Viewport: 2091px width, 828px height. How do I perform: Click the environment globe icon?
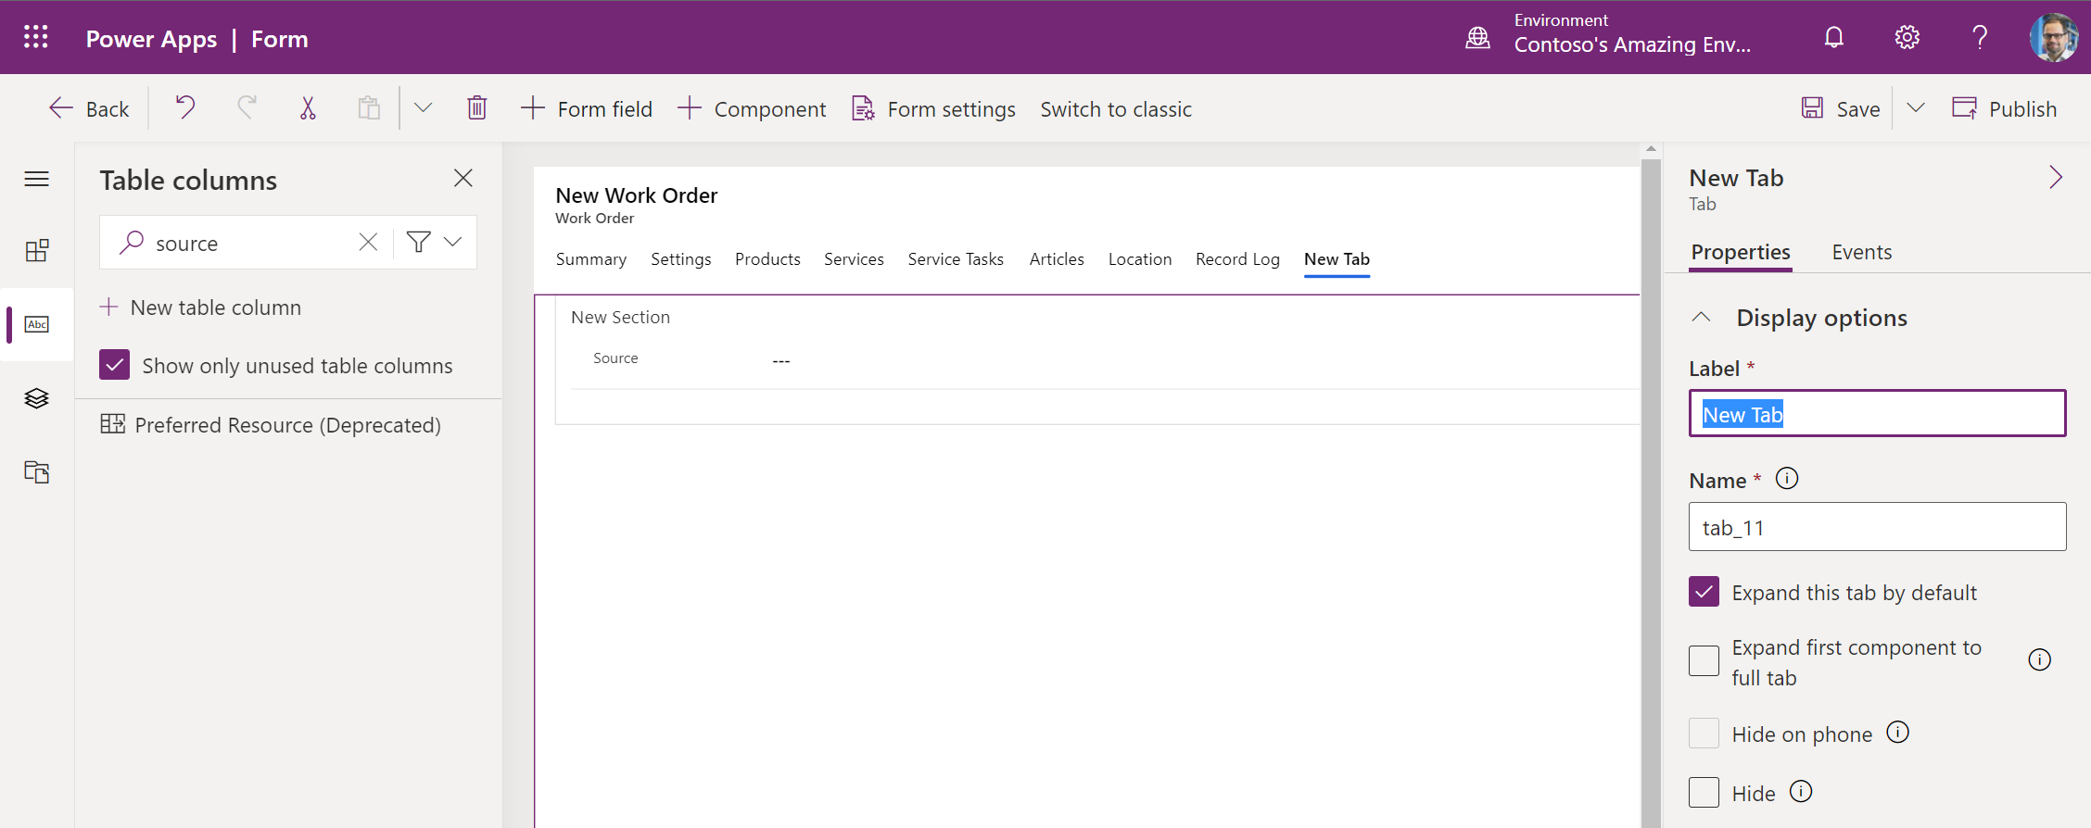1477,37
